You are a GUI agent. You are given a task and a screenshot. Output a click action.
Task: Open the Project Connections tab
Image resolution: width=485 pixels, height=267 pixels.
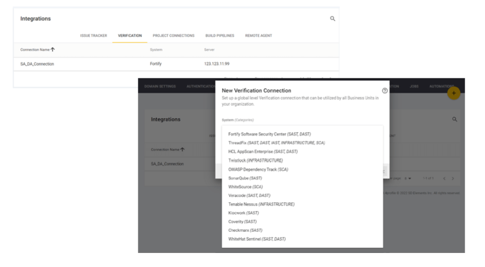point(174,36)
